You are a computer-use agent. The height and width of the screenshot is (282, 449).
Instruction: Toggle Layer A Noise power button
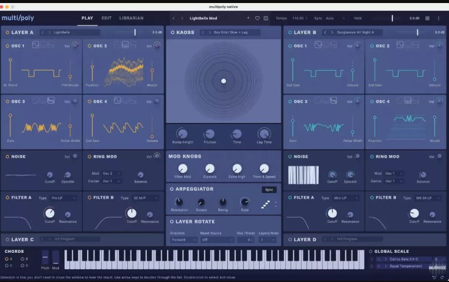[7, 157]
